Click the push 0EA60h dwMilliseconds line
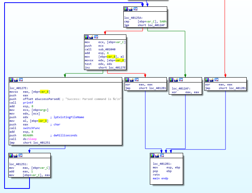Viewport: 252px width, 193px height. tap(44, 135)
